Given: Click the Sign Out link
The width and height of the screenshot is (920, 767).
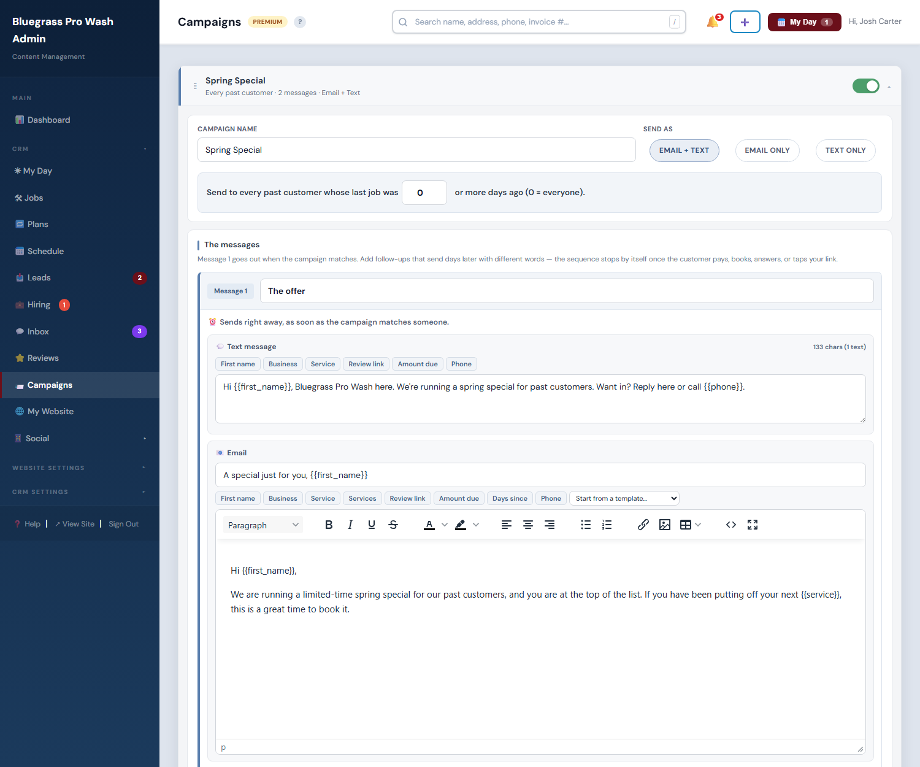Looking at the screenshot, I should [124, 524].
